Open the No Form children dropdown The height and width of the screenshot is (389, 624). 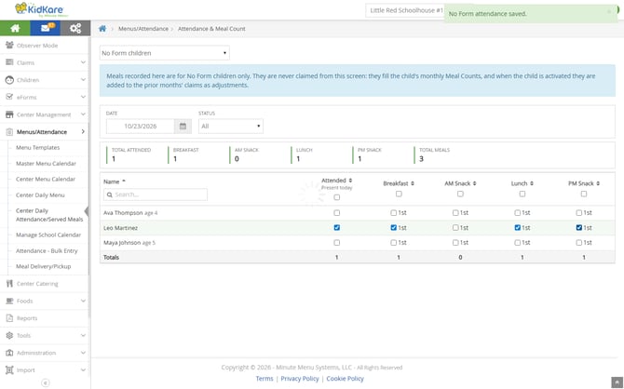(164, 53)
